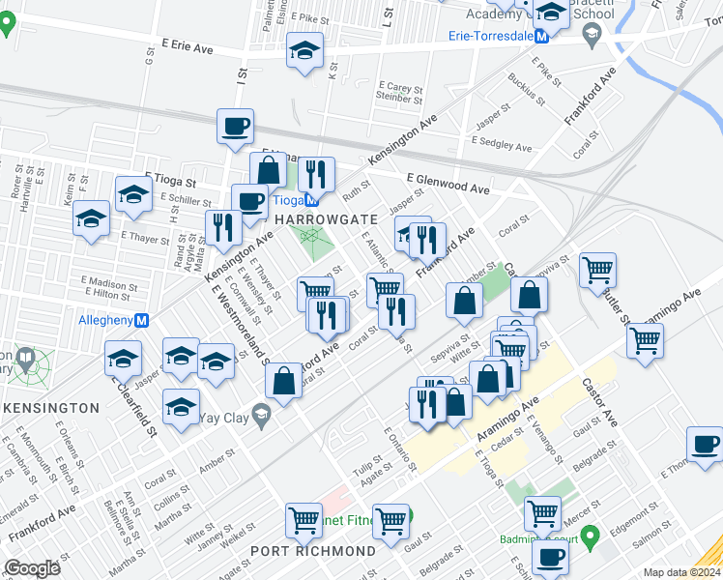Select the shopping bag marker above Tioga station
The image size is (723, 580).
tap(269, 172)
